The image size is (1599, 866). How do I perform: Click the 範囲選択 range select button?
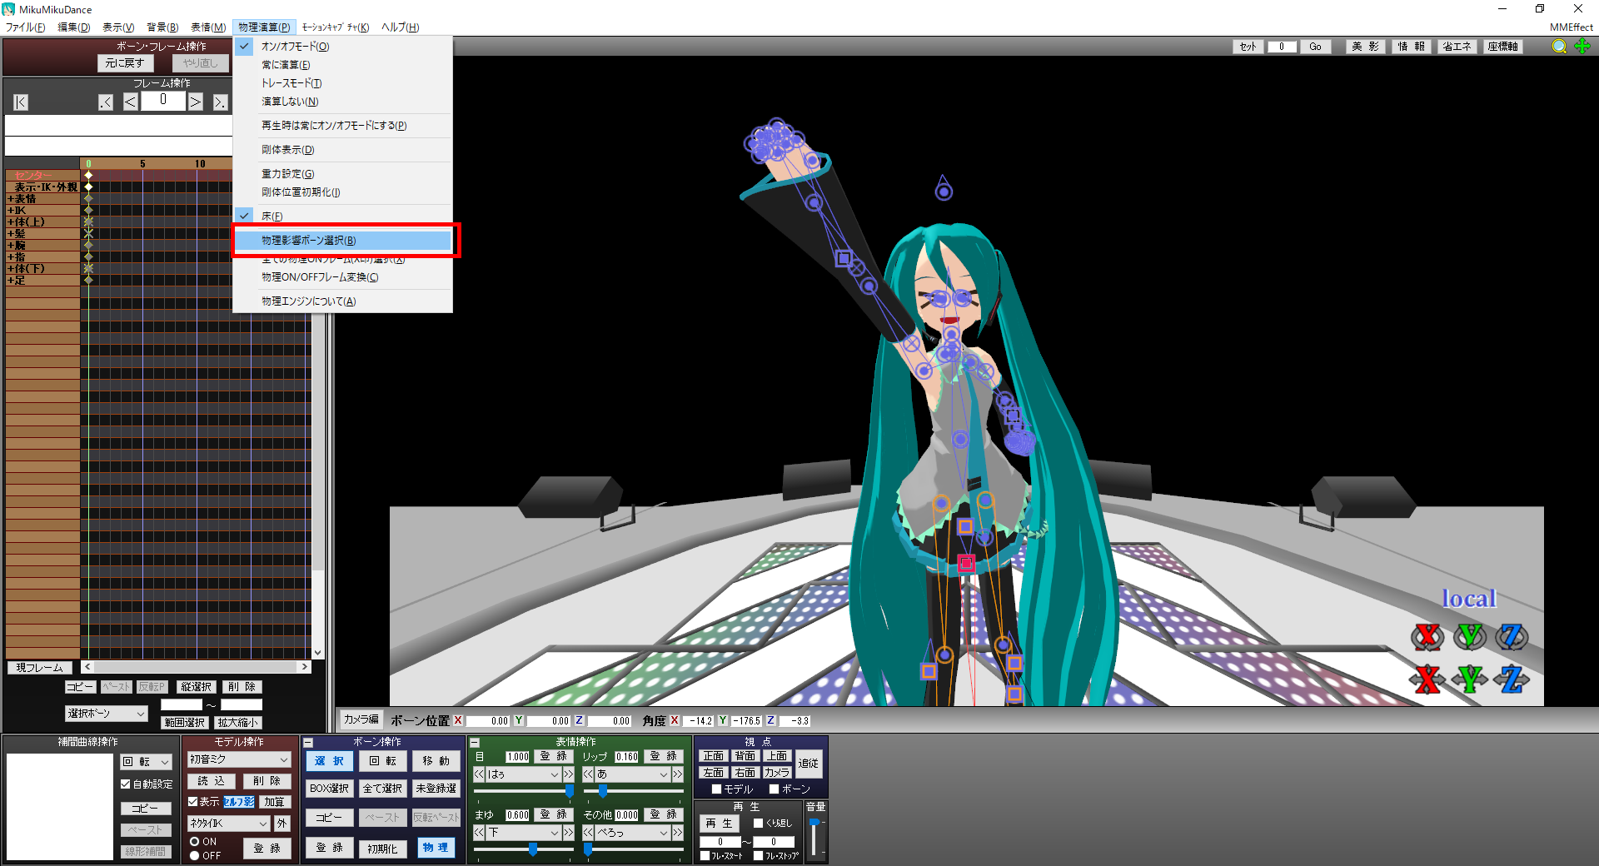pos(185,723)
